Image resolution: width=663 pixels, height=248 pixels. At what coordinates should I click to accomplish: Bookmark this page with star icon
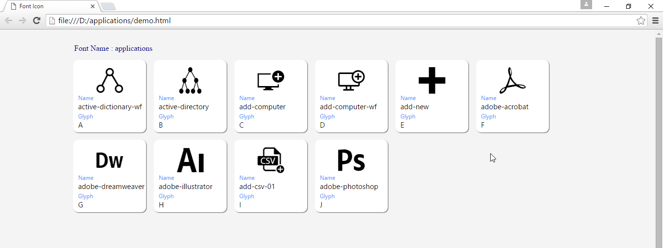[x=641, y=20]
